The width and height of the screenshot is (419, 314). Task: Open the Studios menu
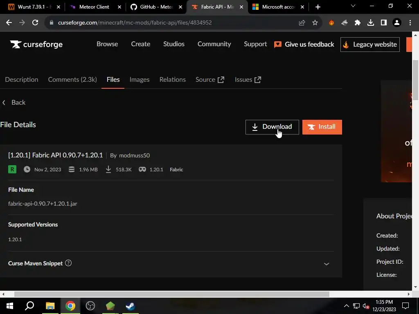pyautogui.click(x=174, y=44)
